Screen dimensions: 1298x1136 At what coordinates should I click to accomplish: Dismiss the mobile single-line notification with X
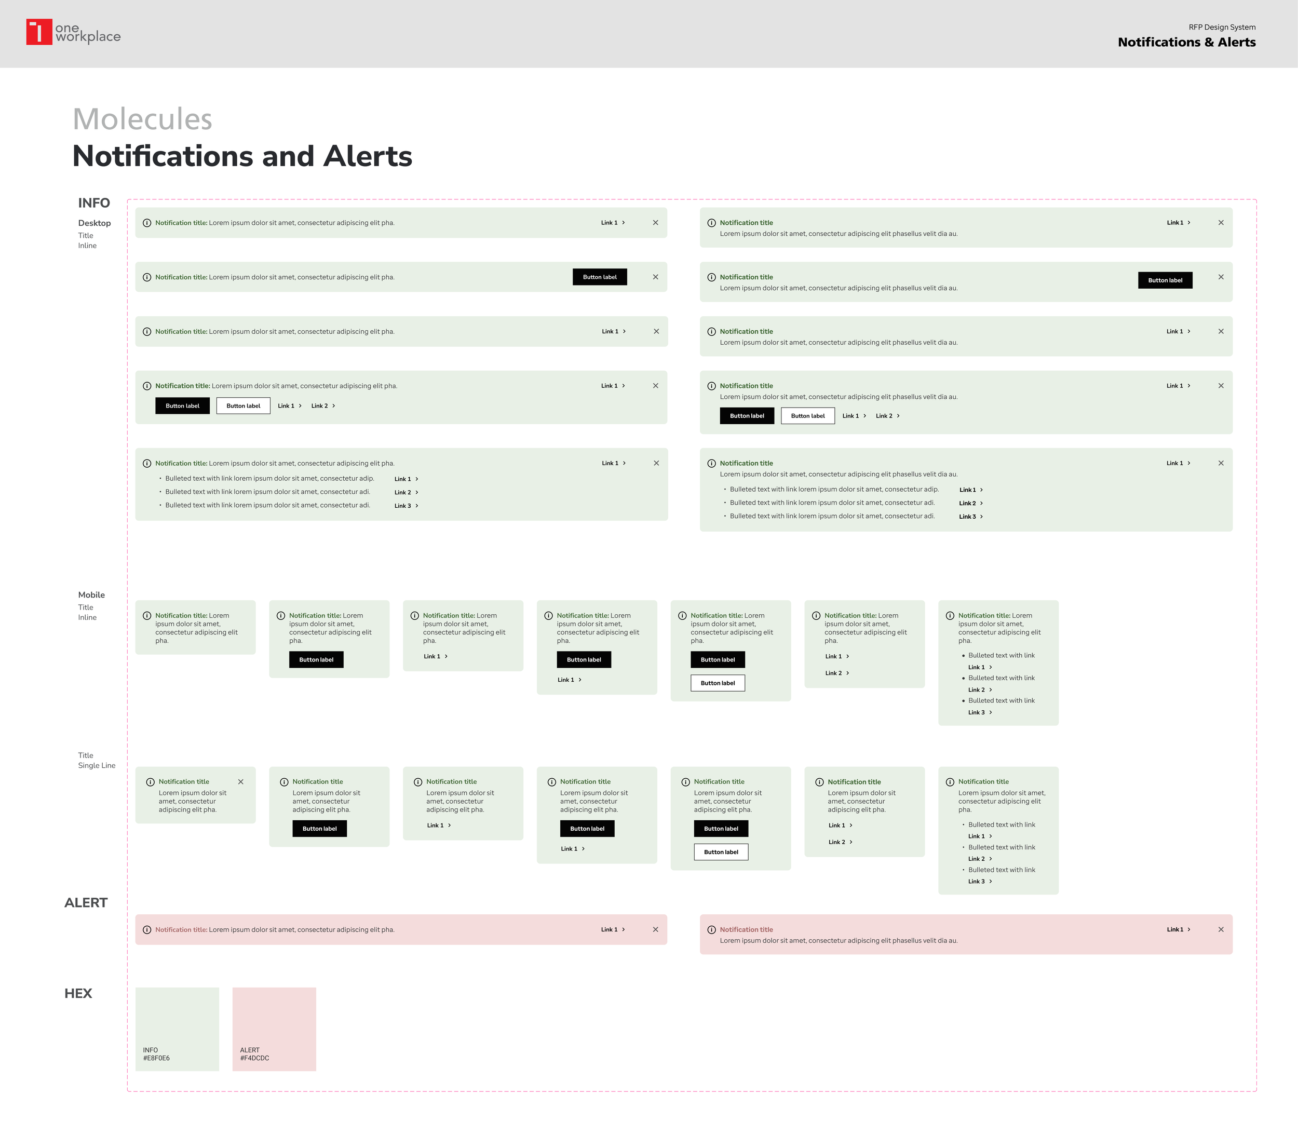241,781
